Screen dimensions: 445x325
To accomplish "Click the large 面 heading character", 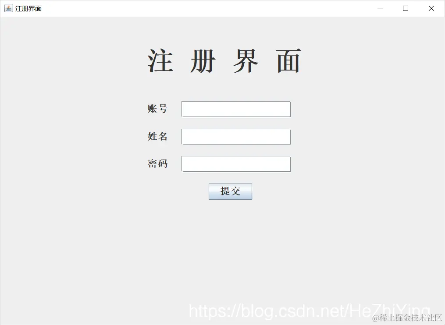I will point(288,61).
